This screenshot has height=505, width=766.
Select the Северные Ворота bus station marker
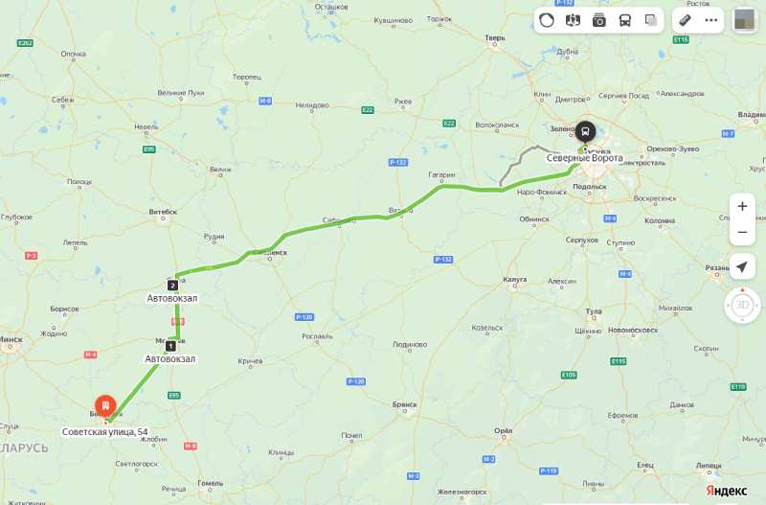click(x=585, y=131)
